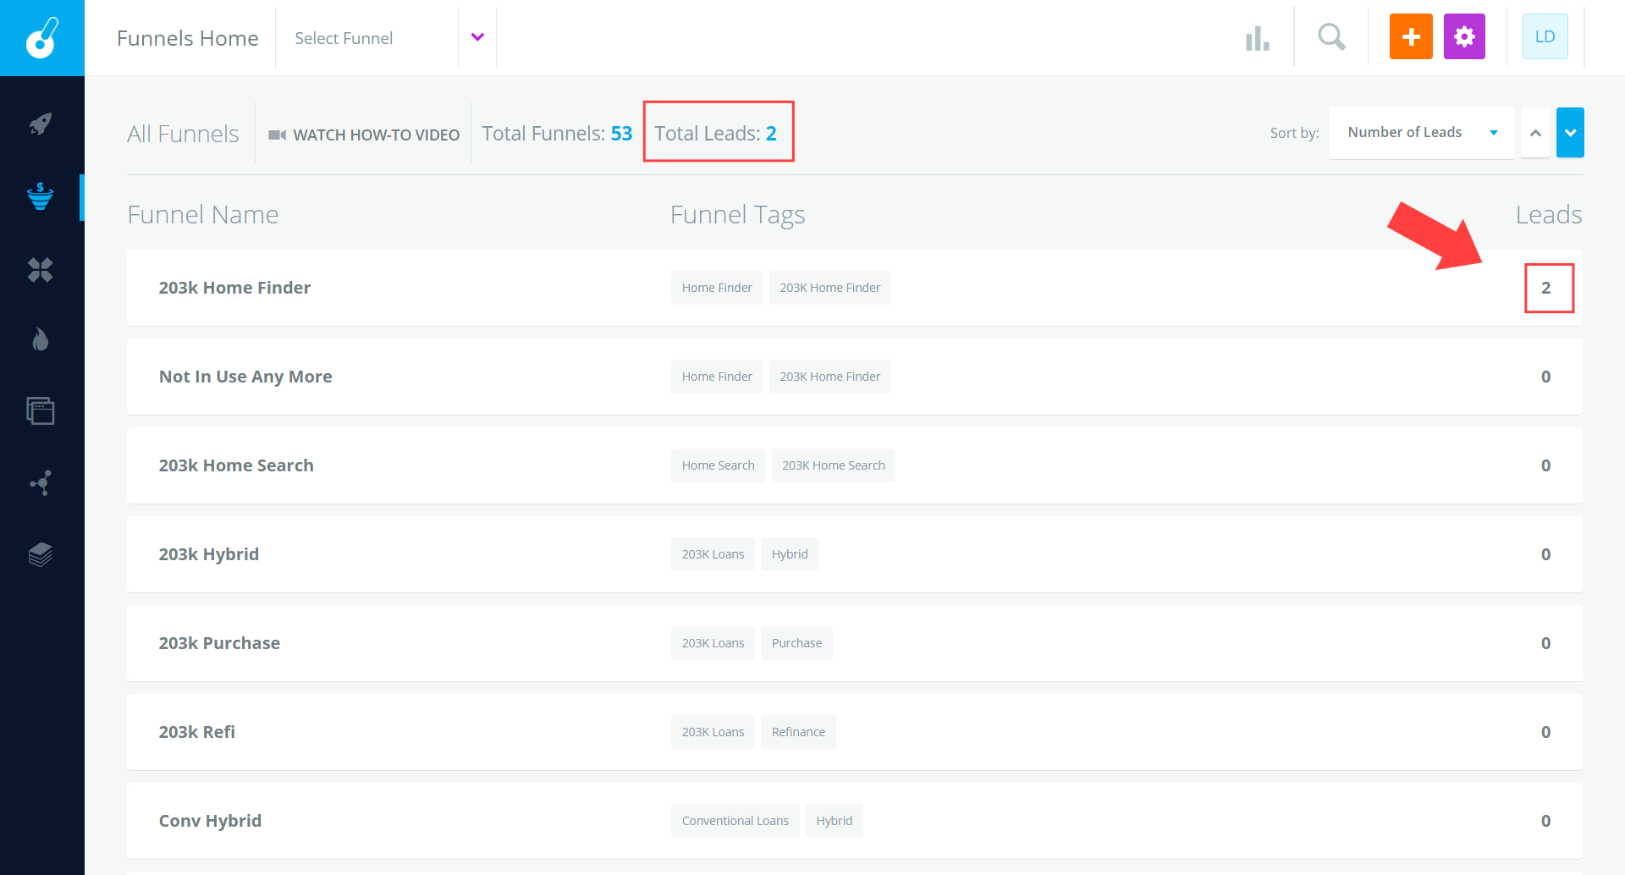The image size is (1625, 875).
Task: Go to Funnels Home title
Action: click(188, 38)
